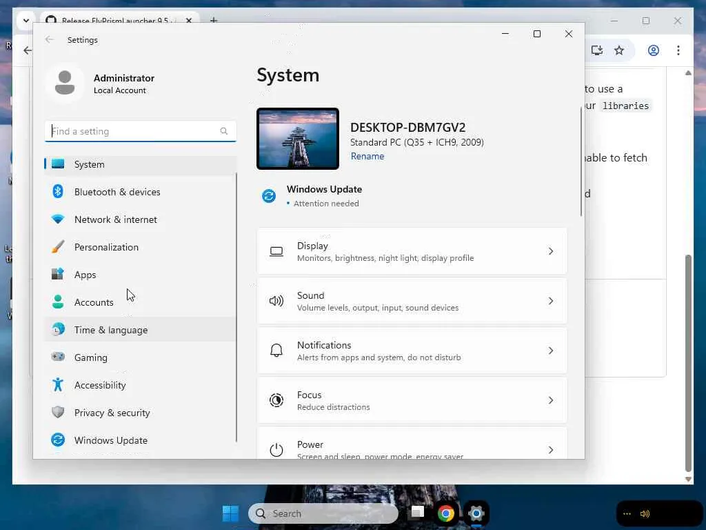Click the desktop wallpaper thumbnail
Image resolution: width=706 pixels, height=530 pixels.
click(298, 139)
